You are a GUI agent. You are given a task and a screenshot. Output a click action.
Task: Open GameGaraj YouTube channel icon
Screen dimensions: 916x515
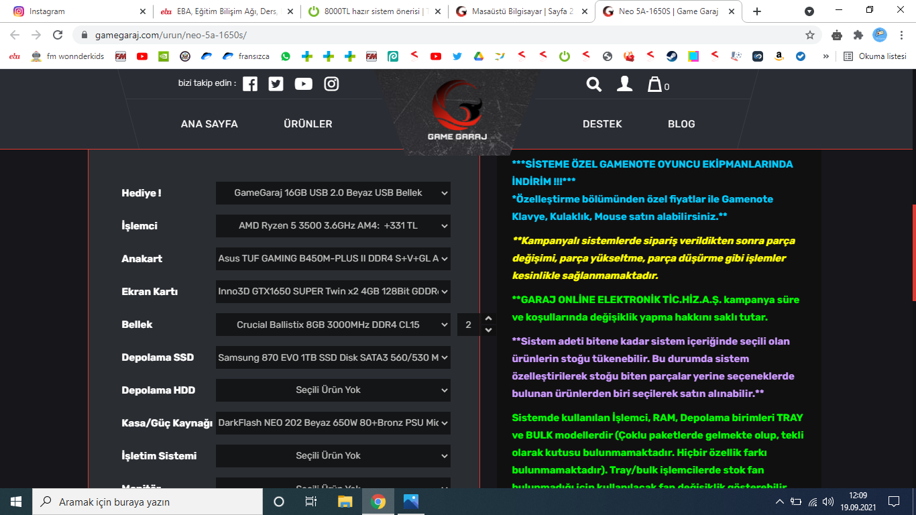tap(304, 84)
